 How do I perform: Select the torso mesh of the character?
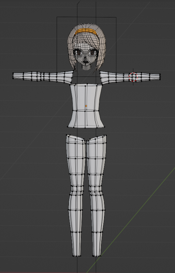tap(86, 106)
